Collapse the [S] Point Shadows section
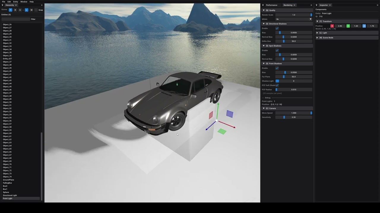The height and width of the screenshot is (213, 380). 287,64
